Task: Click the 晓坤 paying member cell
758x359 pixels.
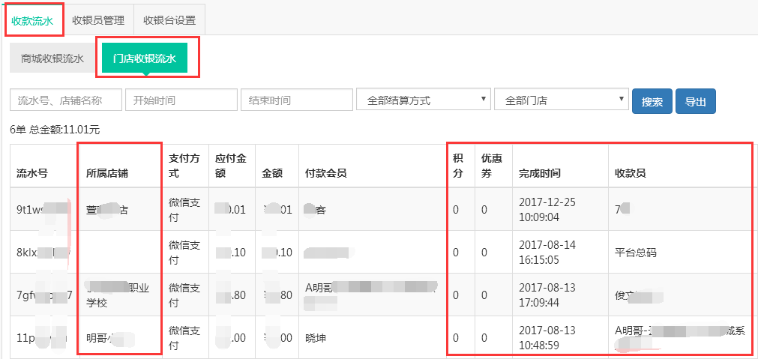Action: (316, 337)
